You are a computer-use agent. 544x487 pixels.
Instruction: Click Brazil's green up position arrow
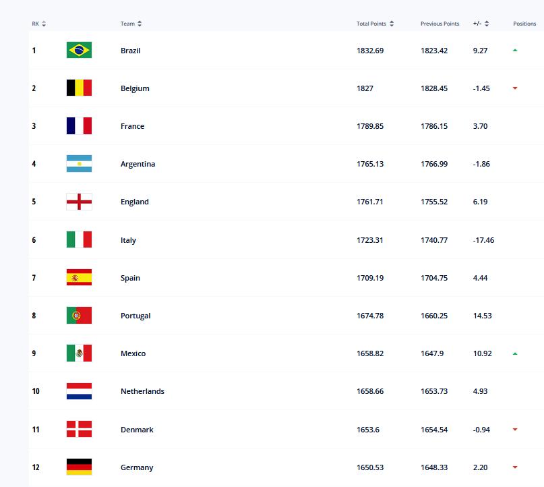515,51
